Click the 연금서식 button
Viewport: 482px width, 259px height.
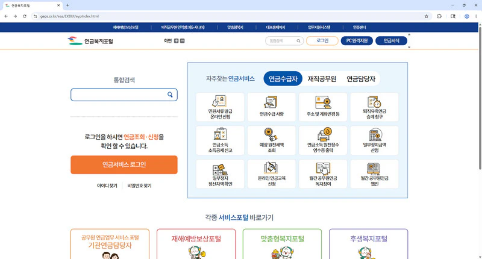[391, 40]
